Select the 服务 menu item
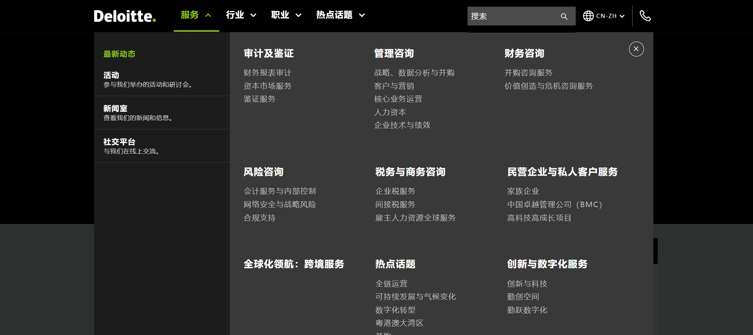 click(x=190, y=15)
